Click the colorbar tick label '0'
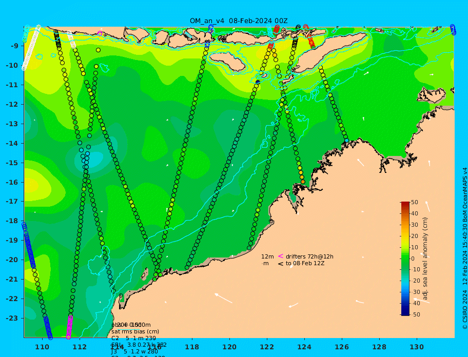 (x=413, y=259)
